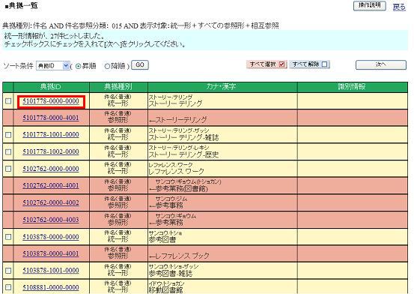Open link 5103878-1001-0000
This screenshot has width=414, height=294.
click(x=51, y=271)
